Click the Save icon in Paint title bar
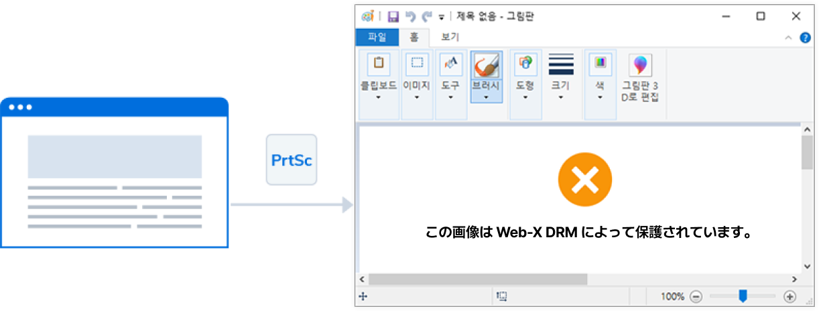Image resolution: width=819 pixels, height=311 pixels. [x=393, y=17]
